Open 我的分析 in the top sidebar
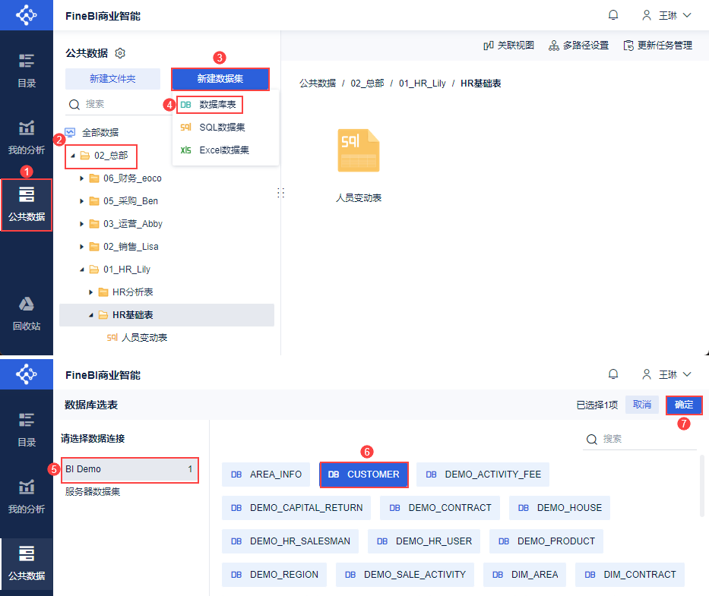This screenshot has width=709, height=596. 27,137
